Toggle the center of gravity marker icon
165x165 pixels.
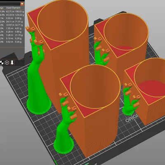pyautogui.click(x=2, y=63)
